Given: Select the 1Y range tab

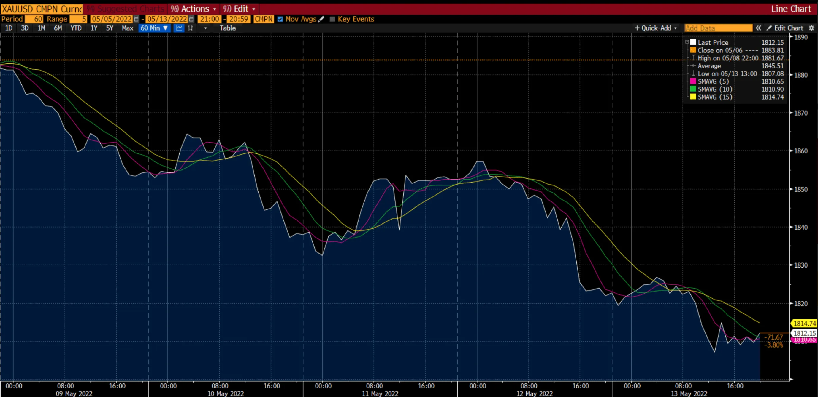Looking at the screenshot, I should point(94,28).
